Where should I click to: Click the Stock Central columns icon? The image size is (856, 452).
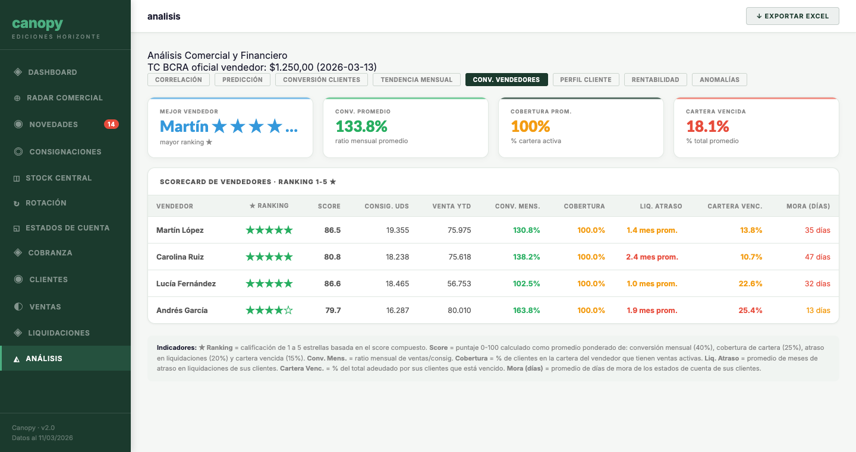(x=17, y=178)
